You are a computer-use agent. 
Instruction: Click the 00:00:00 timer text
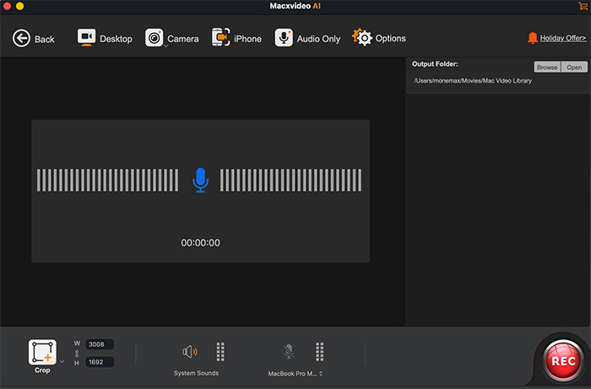coord(201,243)
